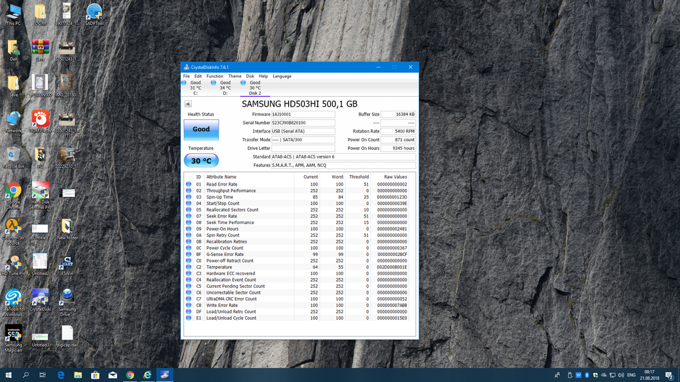Screen dimensions: 680x382
Task: Select the C: drive status tab
Action: [195, 88]
